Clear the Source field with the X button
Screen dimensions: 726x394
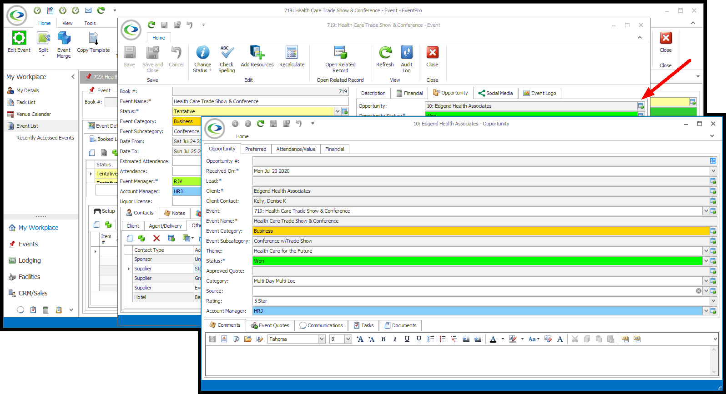699,291
